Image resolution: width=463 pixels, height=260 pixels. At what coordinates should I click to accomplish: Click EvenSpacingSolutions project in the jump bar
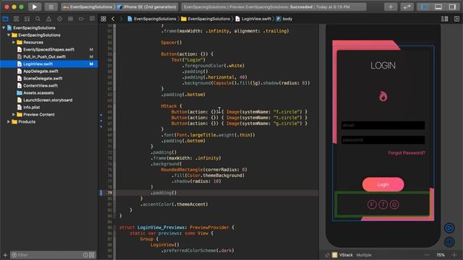pyautogui.click(x=152, y=19)
